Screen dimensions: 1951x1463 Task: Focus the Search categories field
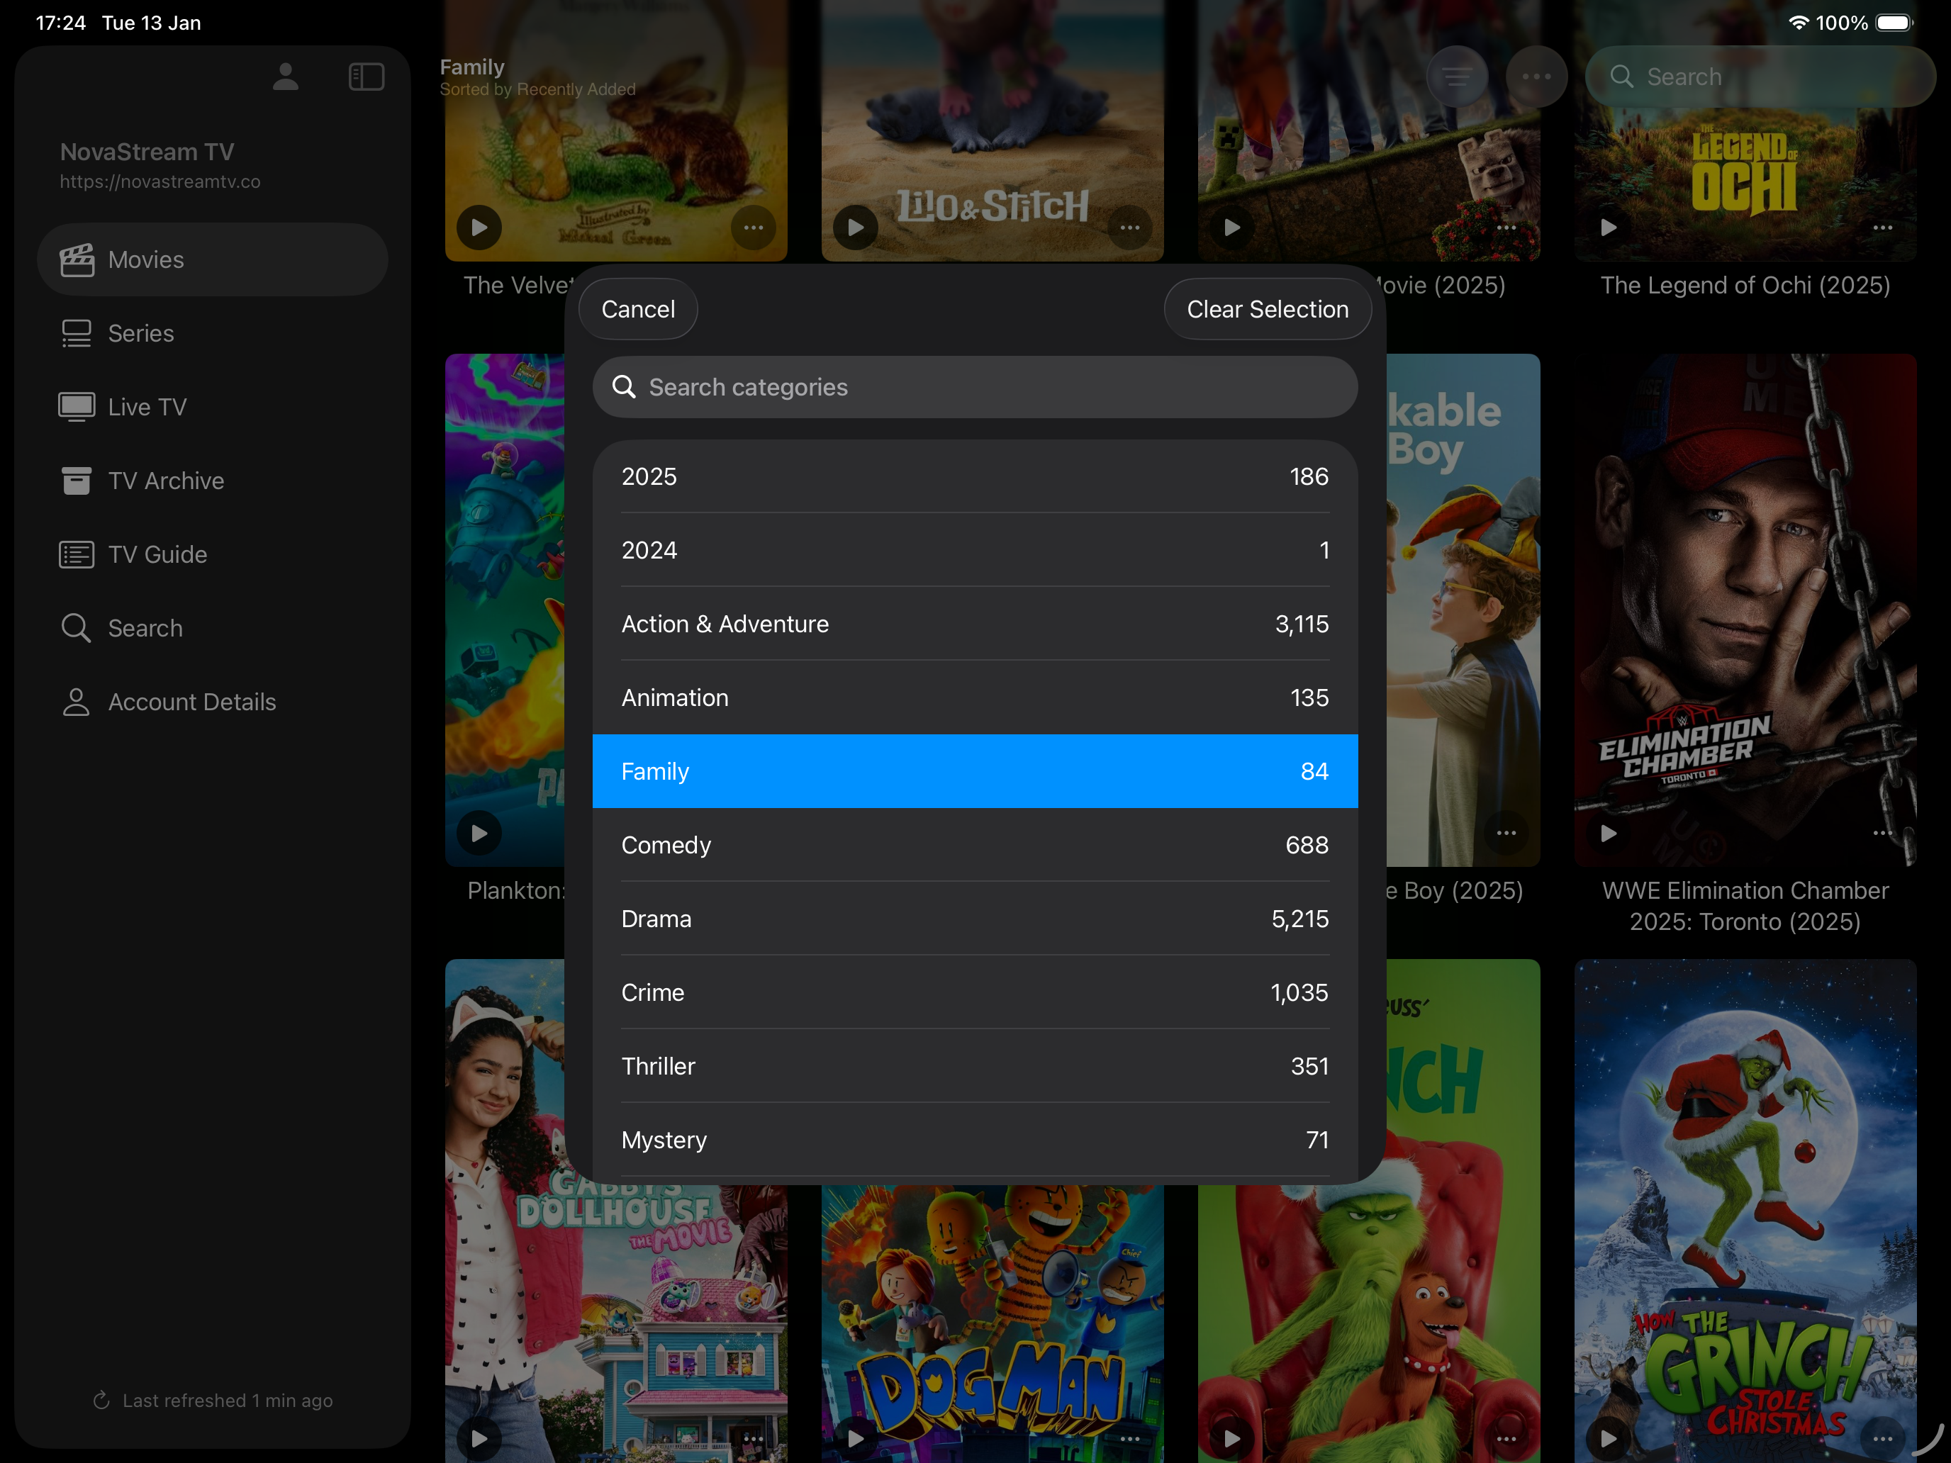975,387
